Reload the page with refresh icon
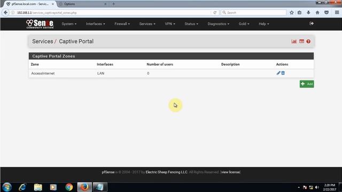Screen dimensions: 342x192 [x=215, y=13]
